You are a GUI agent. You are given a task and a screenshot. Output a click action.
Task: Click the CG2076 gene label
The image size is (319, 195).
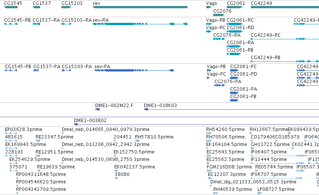click(x=222, y=11)
